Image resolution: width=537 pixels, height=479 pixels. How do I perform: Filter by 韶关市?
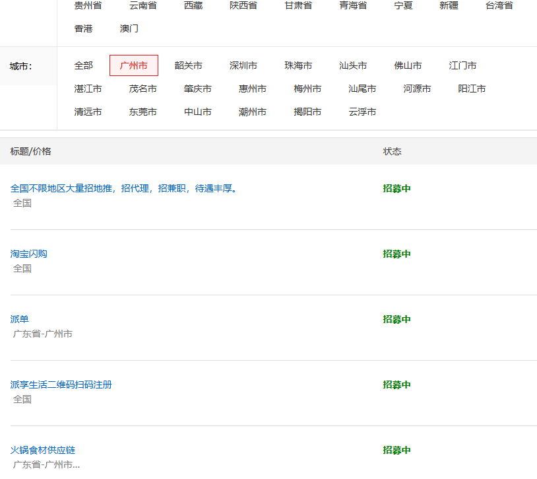(188, 65)
